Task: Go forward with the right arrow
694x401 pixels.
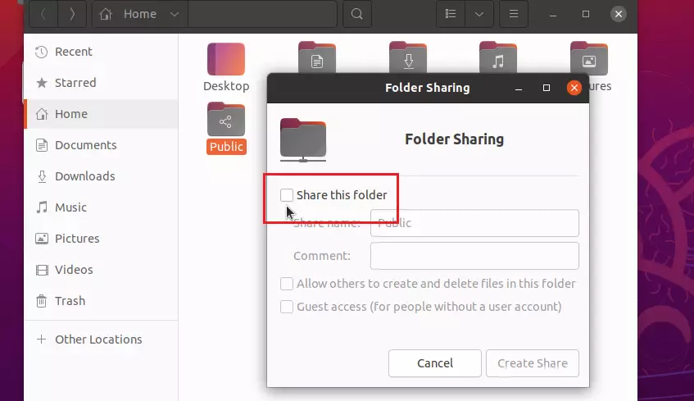Action: (x=72, y=14)
